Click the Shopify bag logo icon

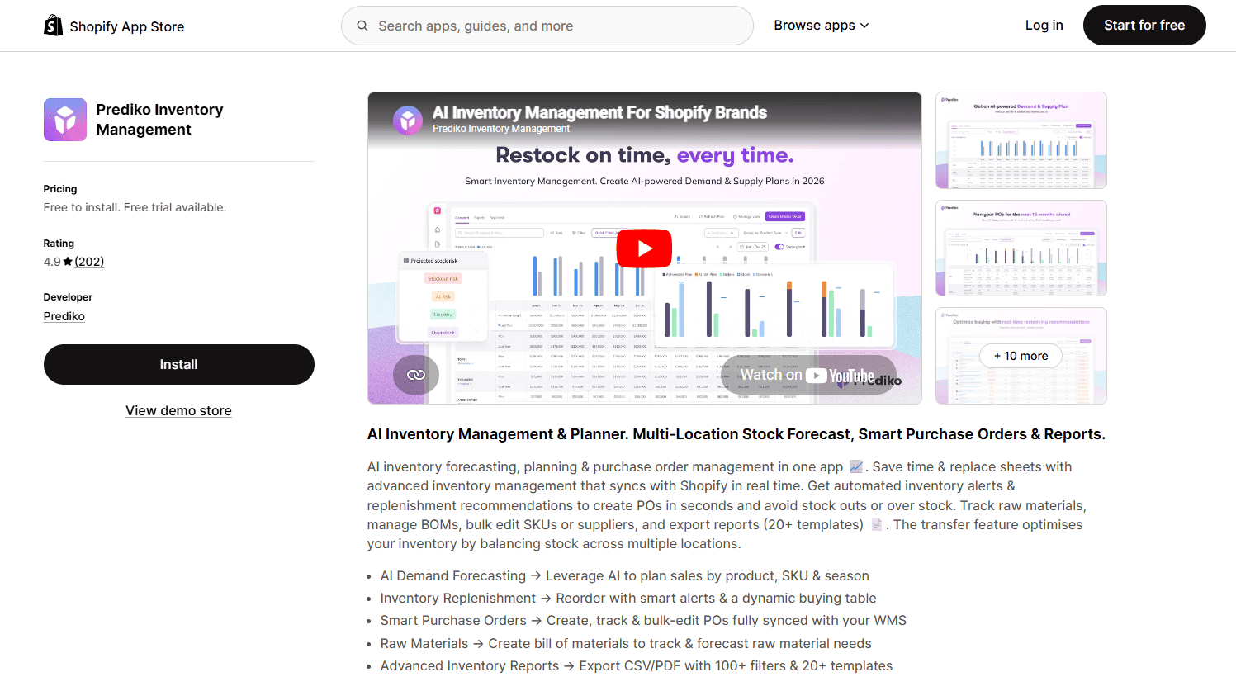[x=53, y=26]
